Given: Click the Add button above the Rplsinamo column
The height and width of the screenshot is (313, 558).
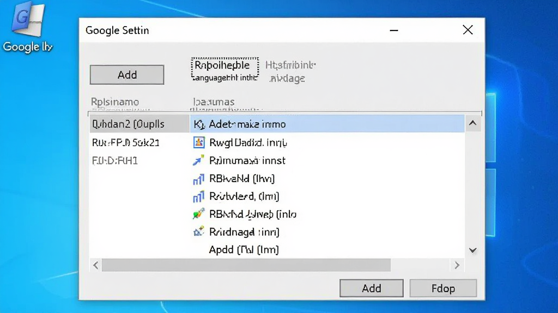Looking at the screenshot, I should 127,74.
